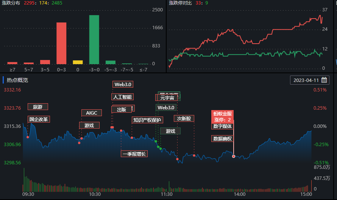Screen dimensions: 337x200
Task: Click the 出版 hotspot label
Action: click(121, 109)
